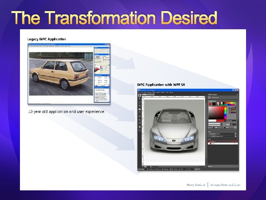266x200 pixels.
Task: Click the Options button in bottom bar
Action: (197, 169)
